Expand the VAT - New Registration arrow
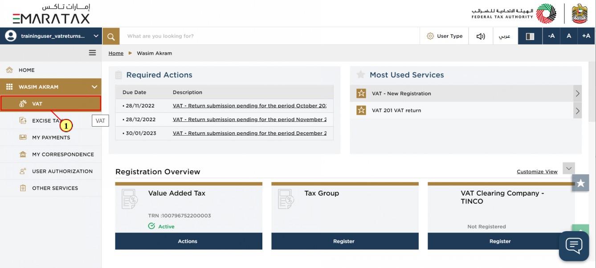Screen dimensions: 596x268 (x=577, y=93)
